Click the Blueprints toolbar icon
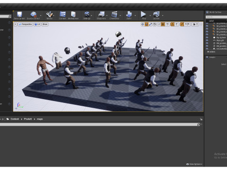The height and width of the screenshot is (170, 227). (101, 15)
